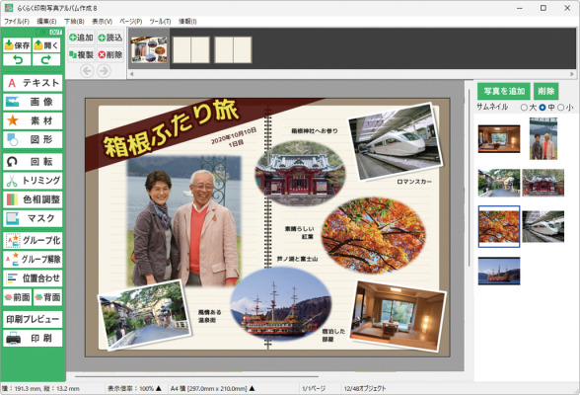The image size is (580, 395).
Task: Apply the マスク mask tool
Action: coord(33,218)
